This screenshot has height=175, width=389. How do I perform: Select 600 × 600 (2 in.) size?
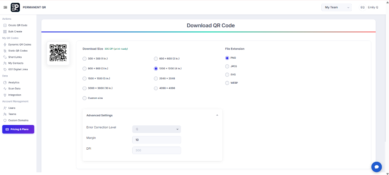point(156,59)
